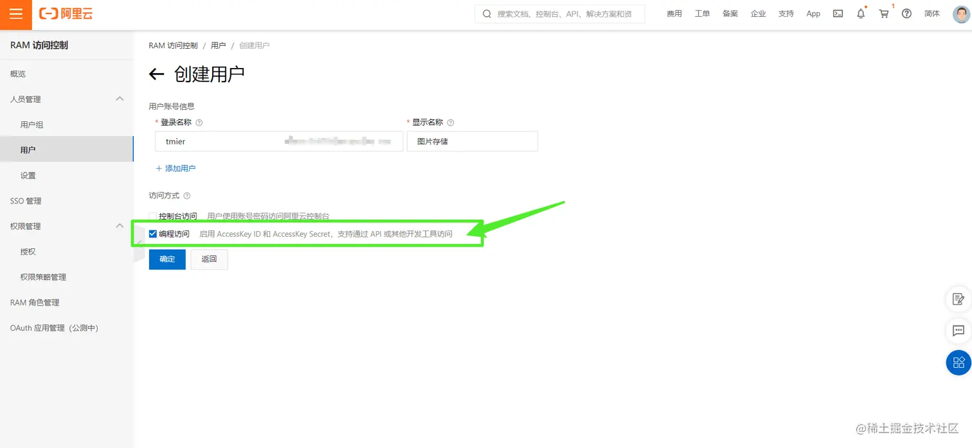Open the 备案 top menu
This screenshot has height=448, width=972.
point(730,13)
